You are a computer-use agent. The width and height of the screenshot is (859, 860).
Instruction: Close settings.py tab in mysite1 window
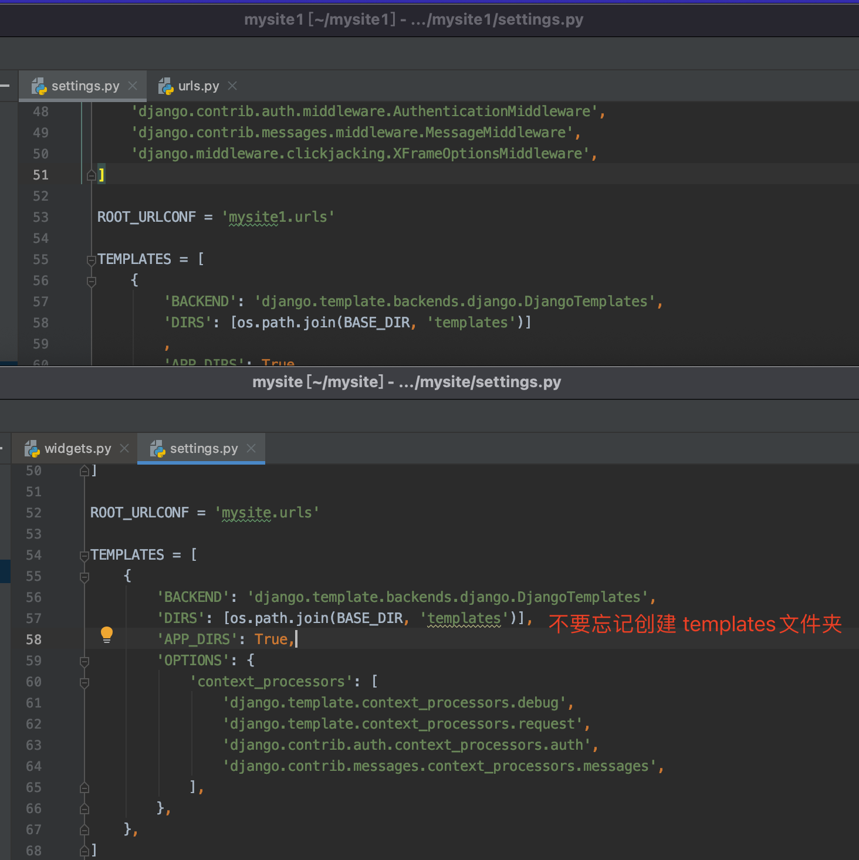[133, 86]
